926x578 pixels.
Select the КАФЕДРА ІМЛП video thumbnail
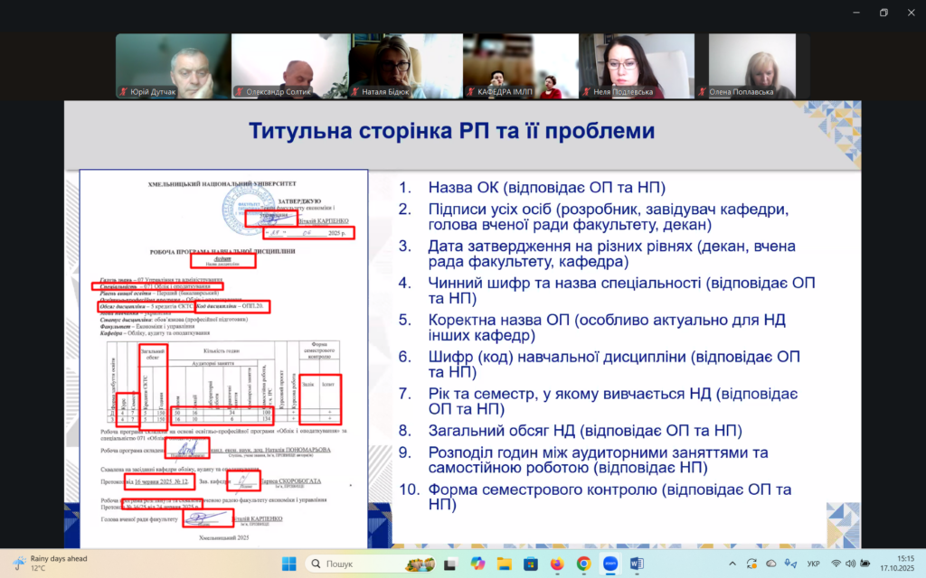[x=520, y=67]
